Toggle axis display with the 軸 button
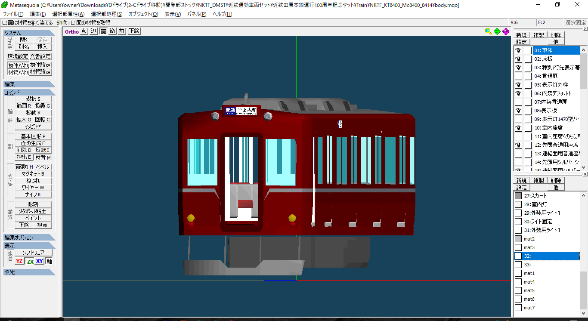 click(49, 261)
